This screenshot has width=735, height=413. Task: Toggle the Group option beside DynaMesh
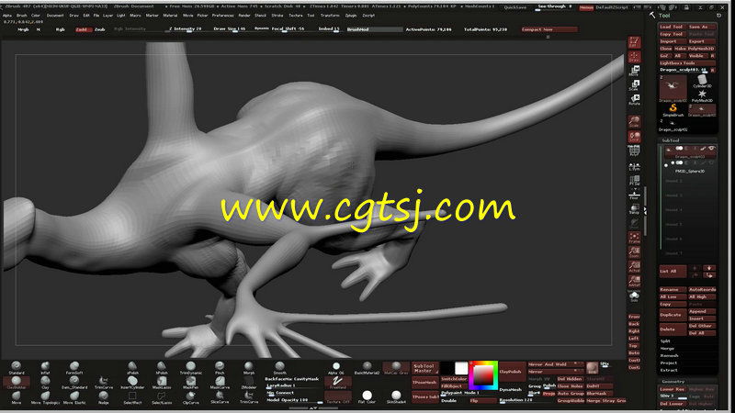click(535, 386)
